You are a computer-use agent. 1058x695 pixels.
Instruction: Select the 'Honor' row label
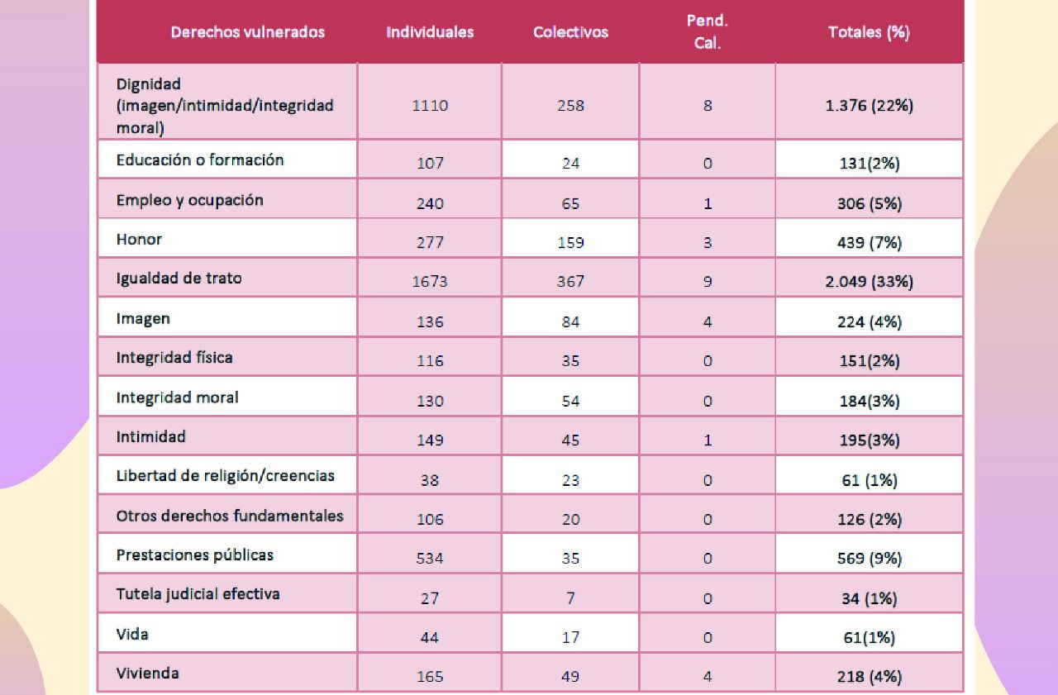139,240
